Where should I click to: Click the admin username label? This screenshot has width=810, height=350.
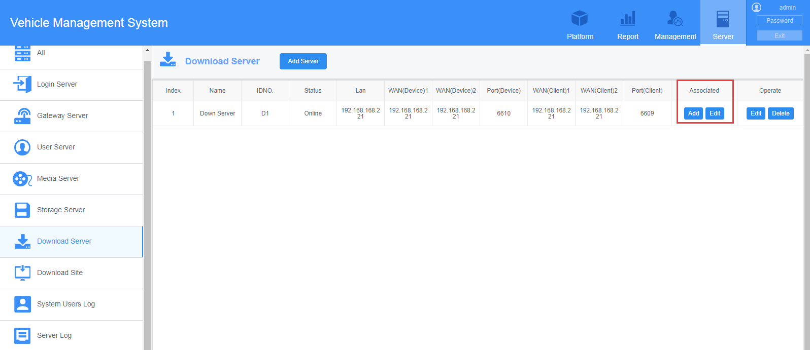tap(787, 8)
